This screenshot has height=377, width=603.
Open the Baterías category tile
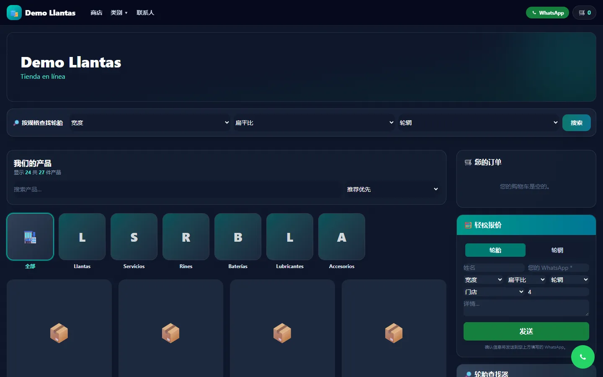(x=238, y=237)
